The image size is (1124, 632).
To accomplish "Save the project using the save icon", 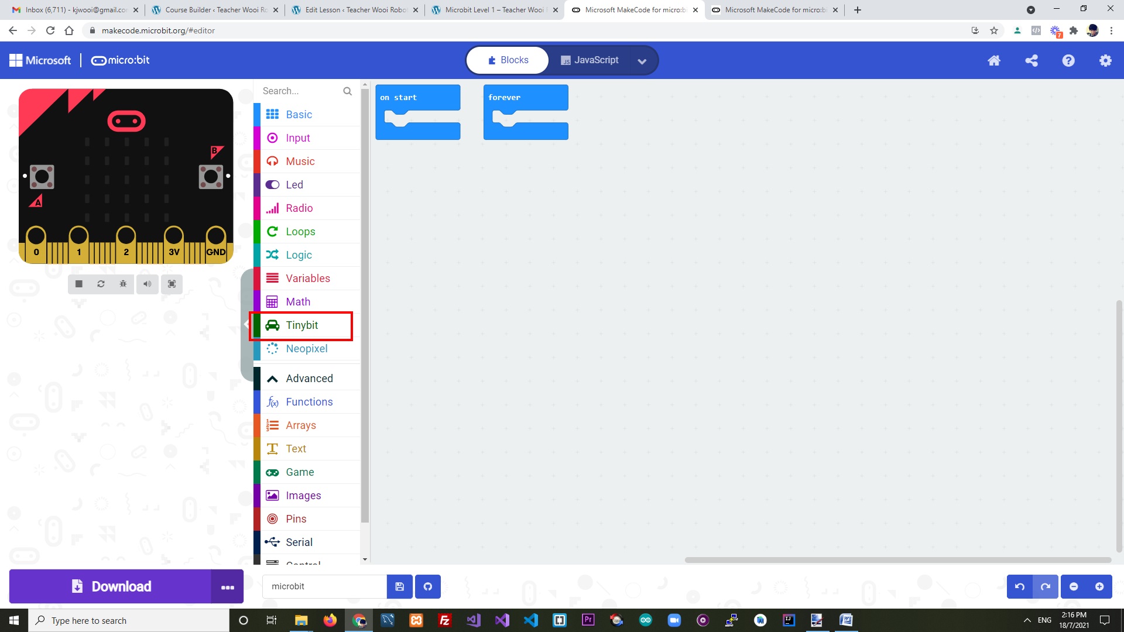I will coord(400,586).
